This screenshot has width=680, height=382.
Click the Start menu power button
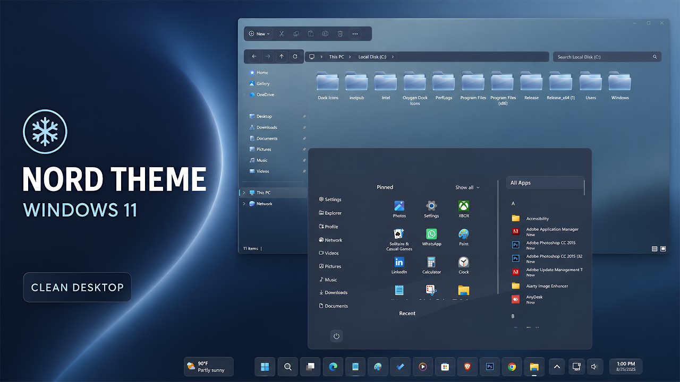[336, 336]
